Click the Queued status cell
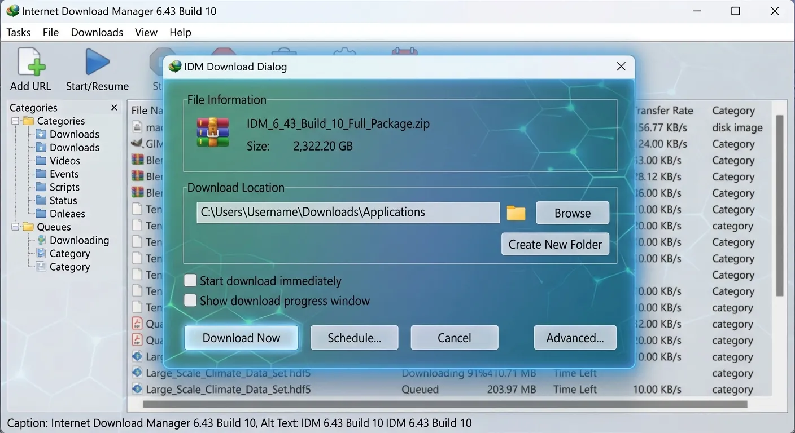 [x=420, y=390]
